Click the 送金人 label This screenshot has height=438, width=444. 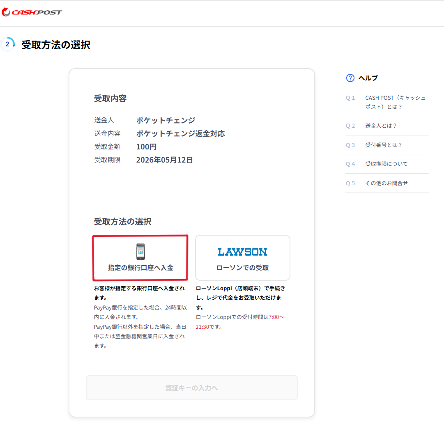pos(104,120)
